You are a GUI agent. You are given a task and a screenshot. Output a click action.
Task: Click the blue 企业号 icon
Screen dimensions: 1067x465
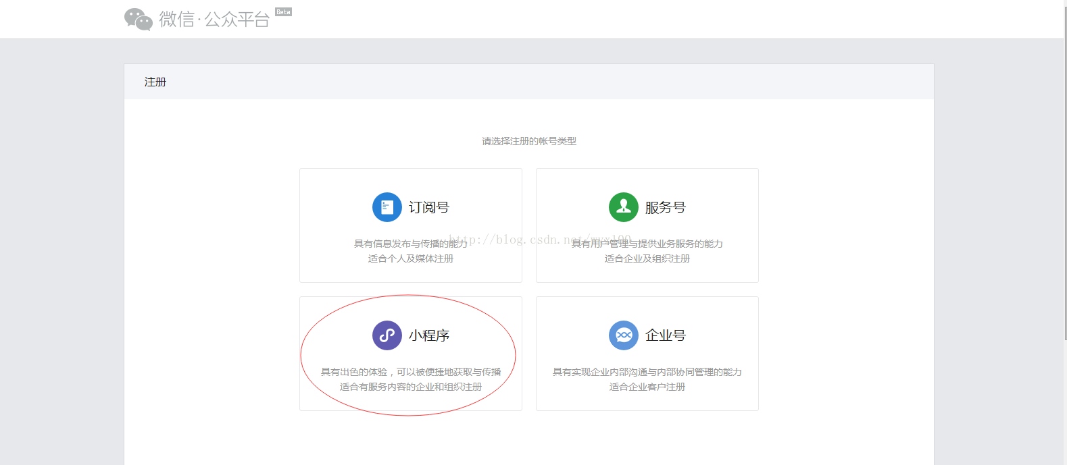(624, 335)
